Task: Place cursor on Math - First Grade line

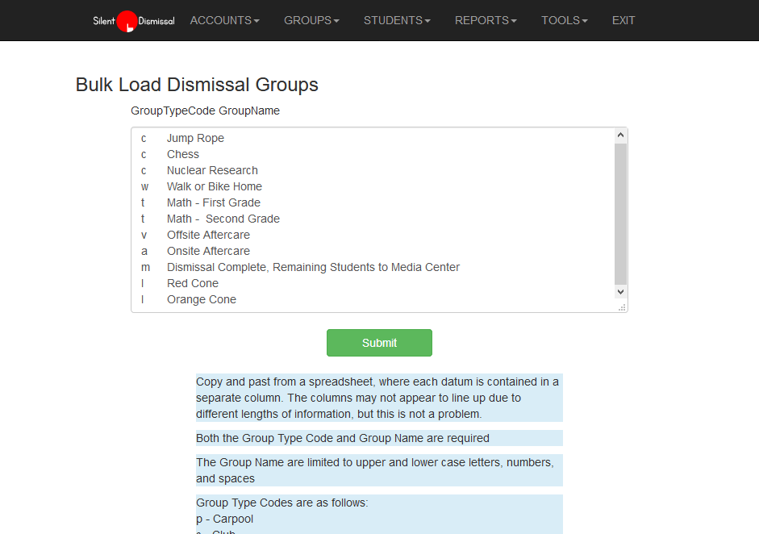Action: coord(213,202)
